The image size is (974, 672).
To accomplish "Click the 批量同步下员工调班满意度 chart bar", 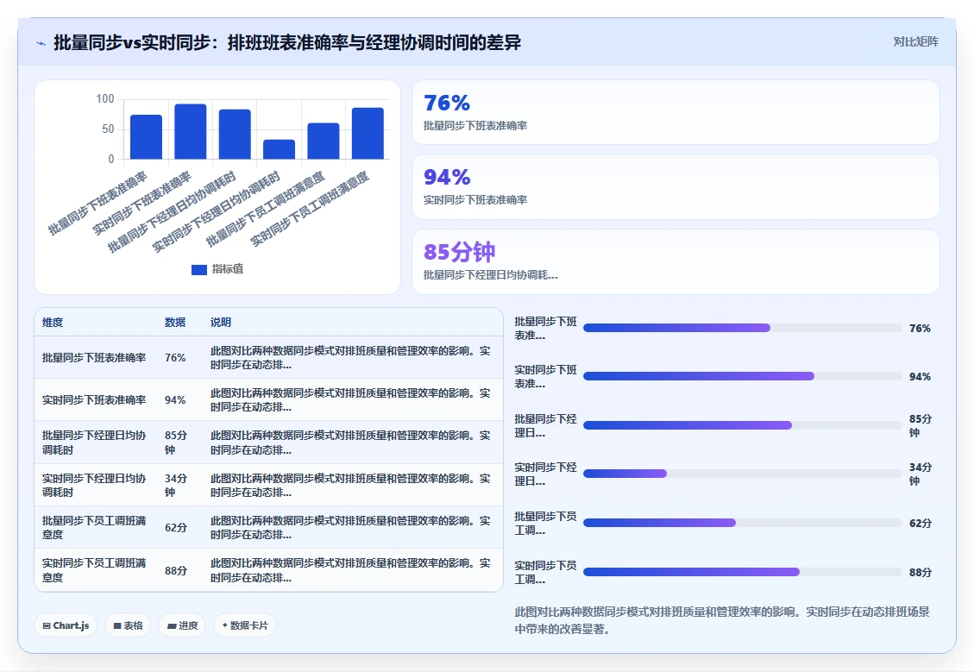I will (x=324, y=141).
